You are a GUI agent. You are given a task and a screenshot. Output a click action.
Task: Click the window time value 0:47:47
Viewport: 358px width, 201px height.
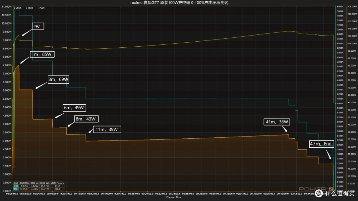coord(24,189)
